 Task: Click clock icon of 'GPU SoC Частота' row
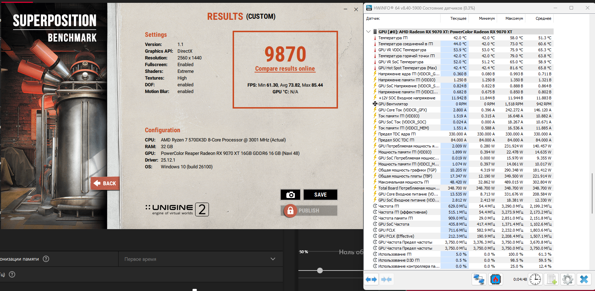375,224
